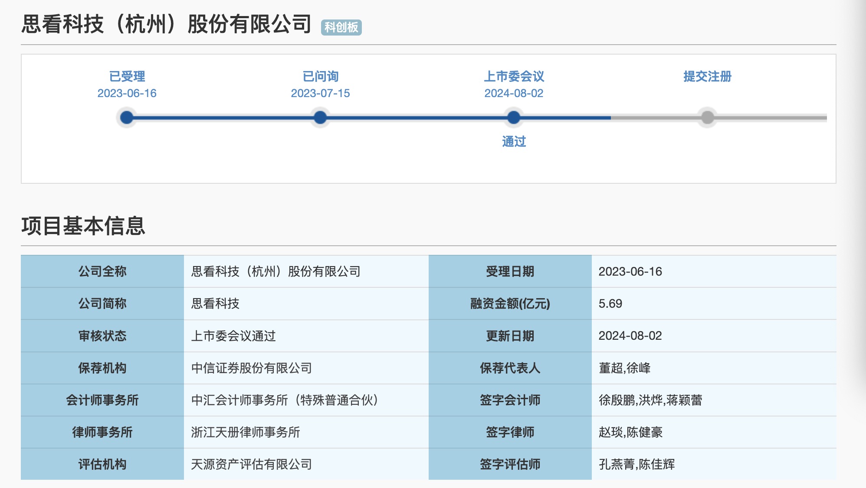Image resolution: width=866 pixels, height=488 pixels.
Task: Click the 浙江天册律师事务所 cell
Action: [x=246, y=432]
